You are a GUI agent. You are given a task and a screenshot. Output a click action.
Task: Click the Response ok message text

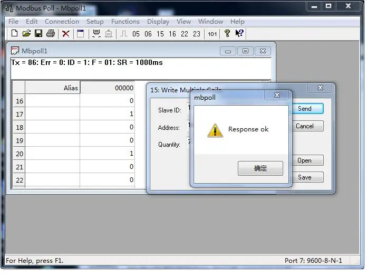coord(248,129)
